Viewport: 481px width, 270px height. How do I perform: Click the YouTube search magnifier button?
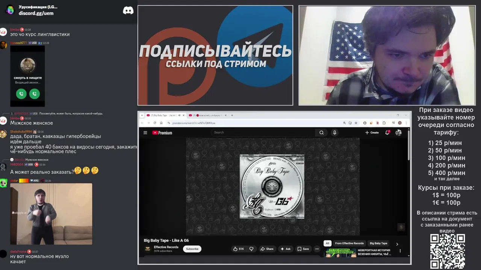point(321,132)
